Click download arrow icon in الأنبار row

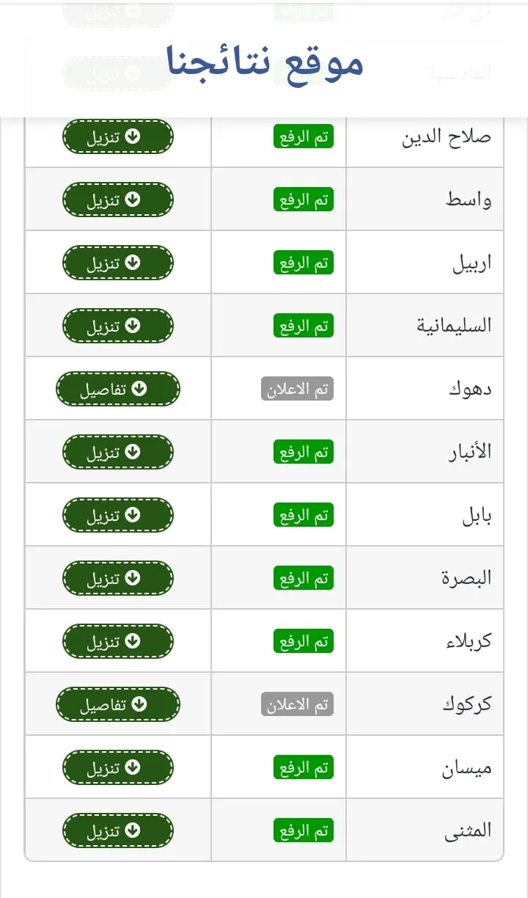(133, 452)
